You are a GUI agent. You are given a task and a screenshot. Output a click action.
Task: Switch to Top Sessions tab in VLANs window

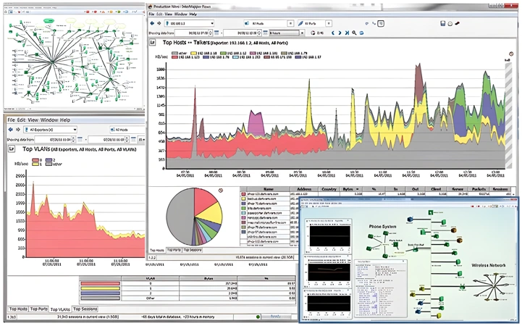point(85,309)
